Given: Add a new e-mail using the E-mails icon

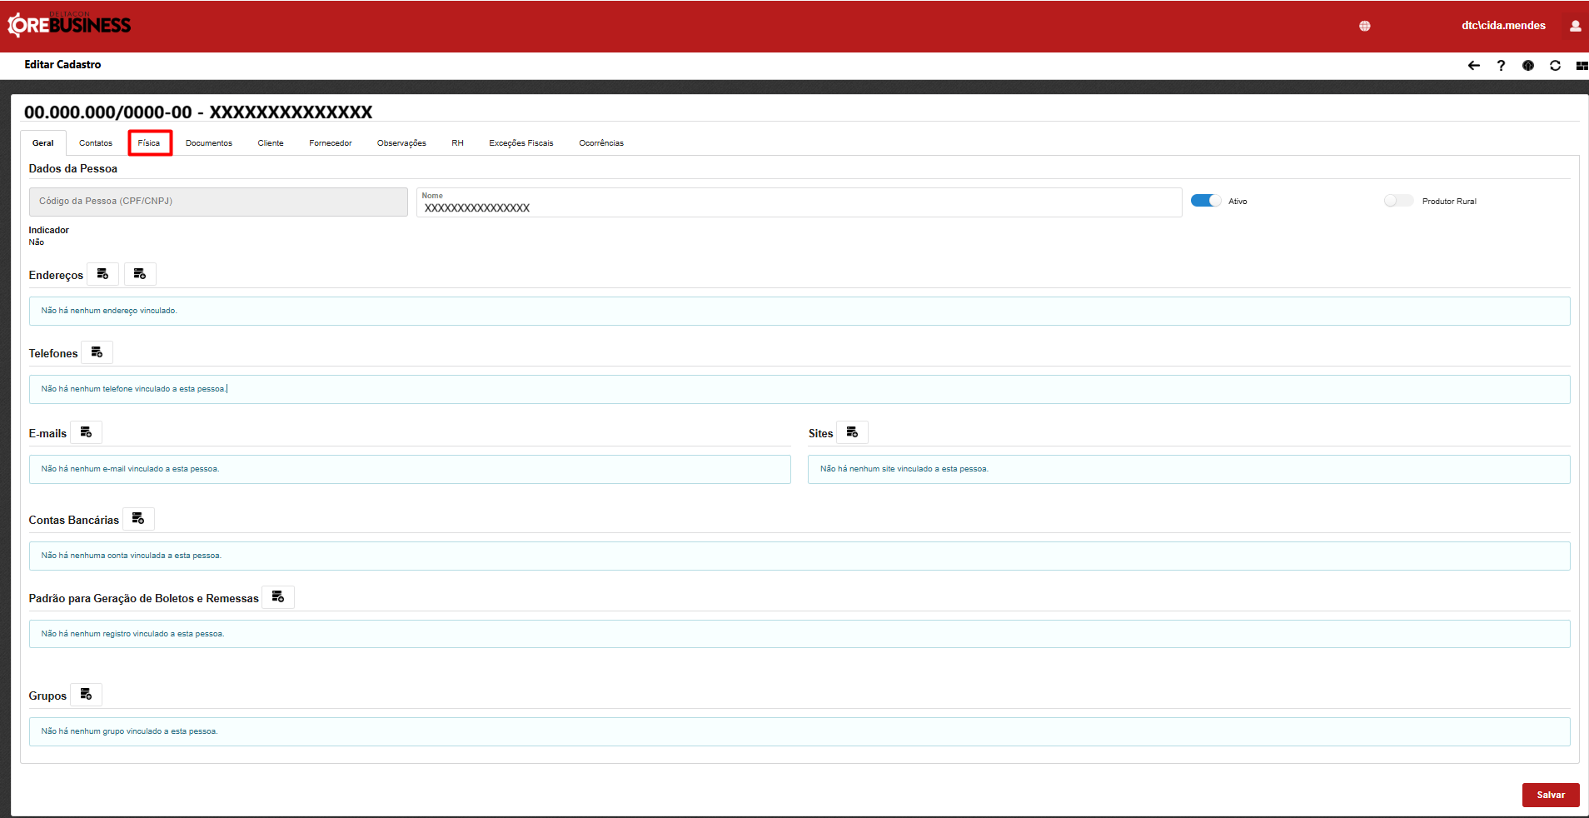Looking at the screenshot, I should point(86,432).
